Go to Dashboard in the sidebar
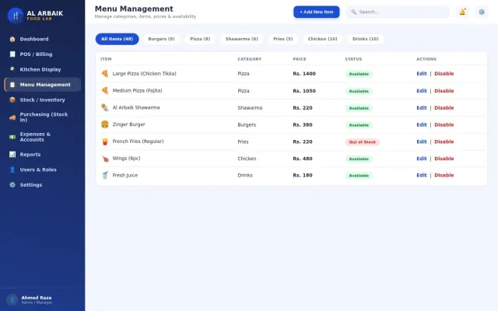This screenshot has width=498, height=311. (x=42, y=39)
